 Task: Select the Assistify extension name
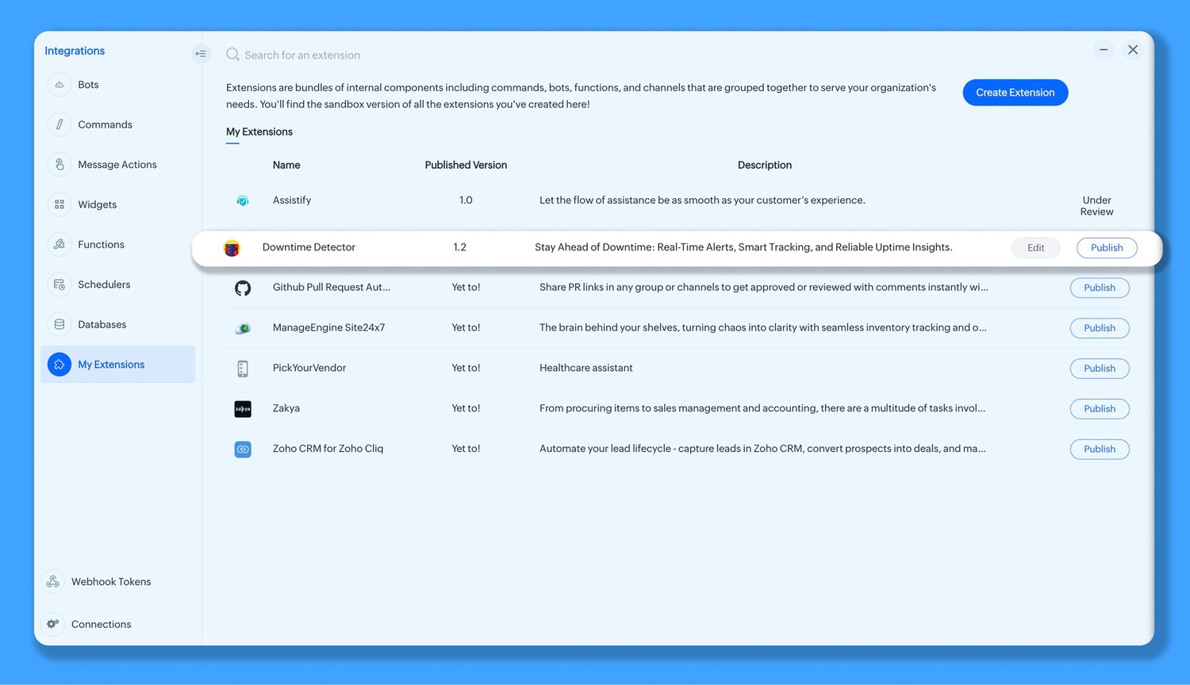pyautogui.click(x=292, y=201)
